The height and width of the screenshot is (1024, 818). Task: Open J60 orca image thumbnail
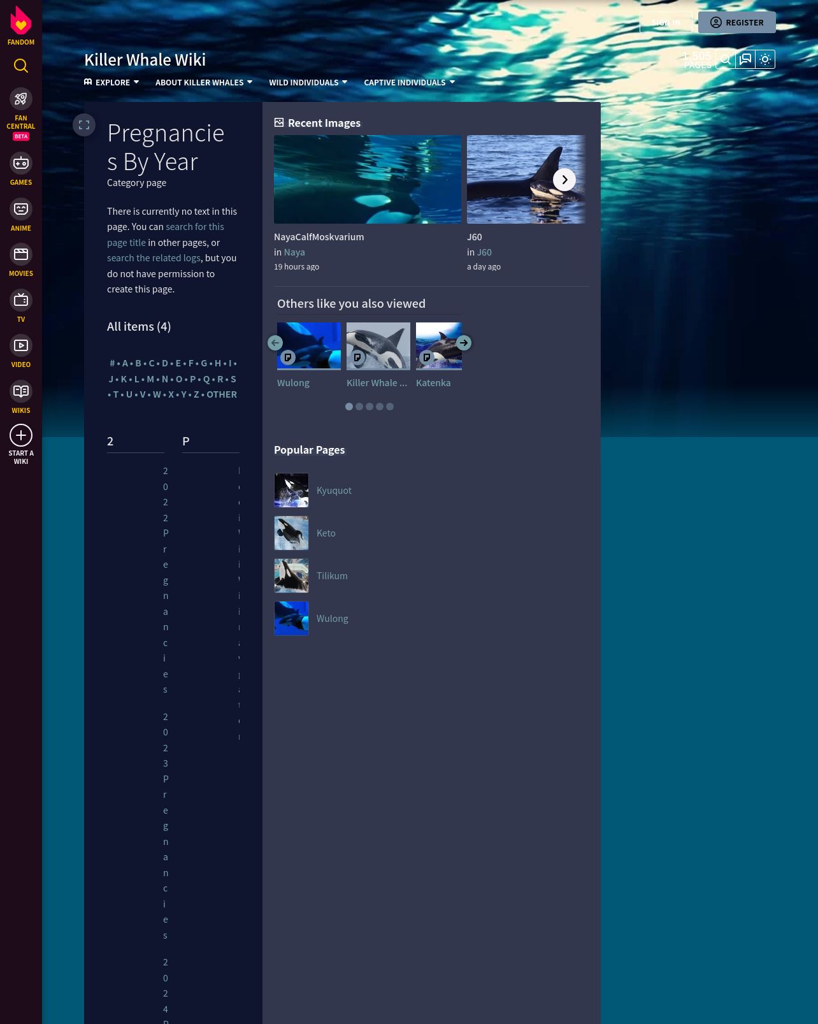(526, 179)
